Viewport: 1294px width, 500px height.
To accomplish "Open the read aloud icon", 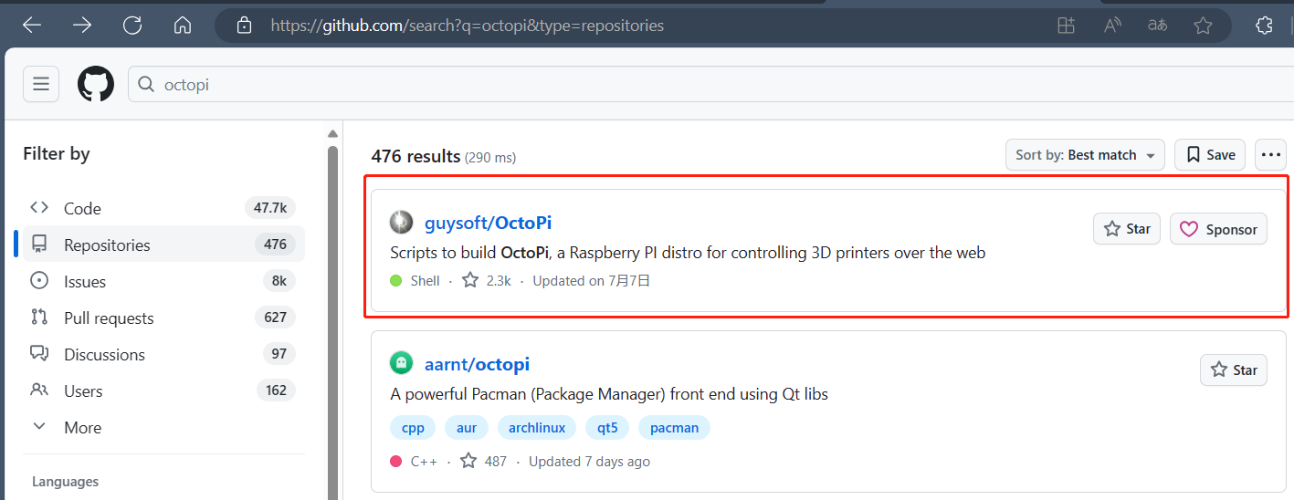I will click(1112, 26).
